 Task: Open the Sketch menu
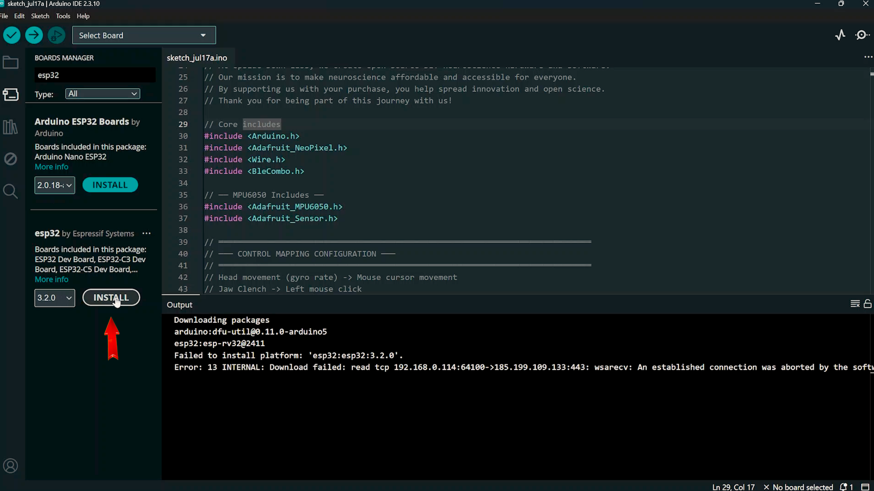coord(40,16)
